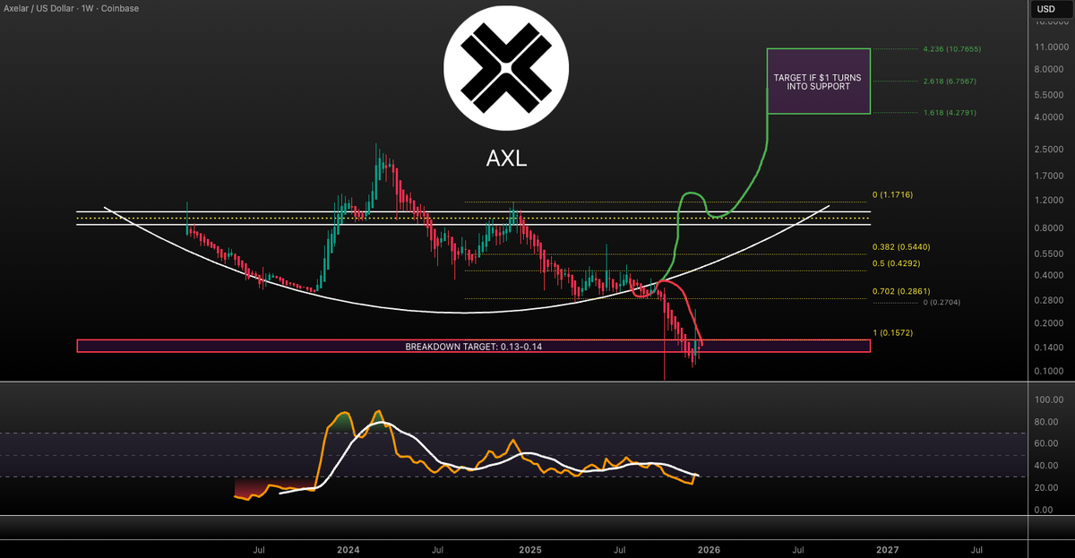Click the 80.00 indicator axis label
The width and height of the screenshot is (1075, 558).
click(1045, 422)
